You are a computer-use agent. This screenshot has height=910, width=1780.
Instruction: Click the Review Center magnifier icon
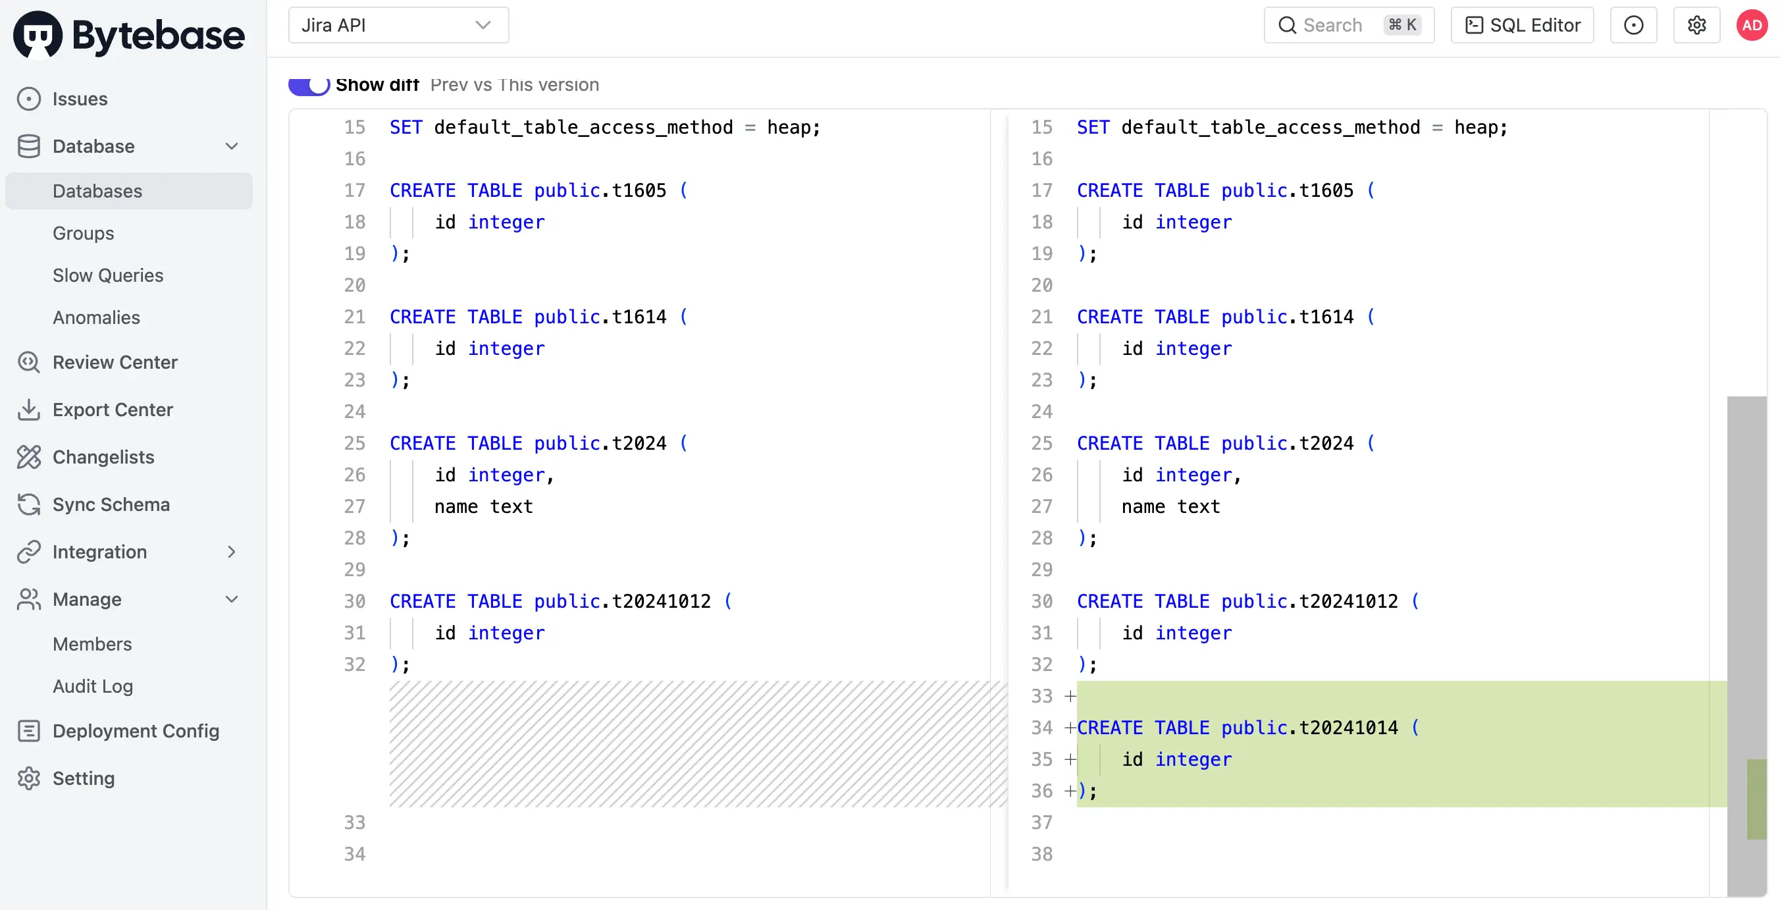[28, 362]
